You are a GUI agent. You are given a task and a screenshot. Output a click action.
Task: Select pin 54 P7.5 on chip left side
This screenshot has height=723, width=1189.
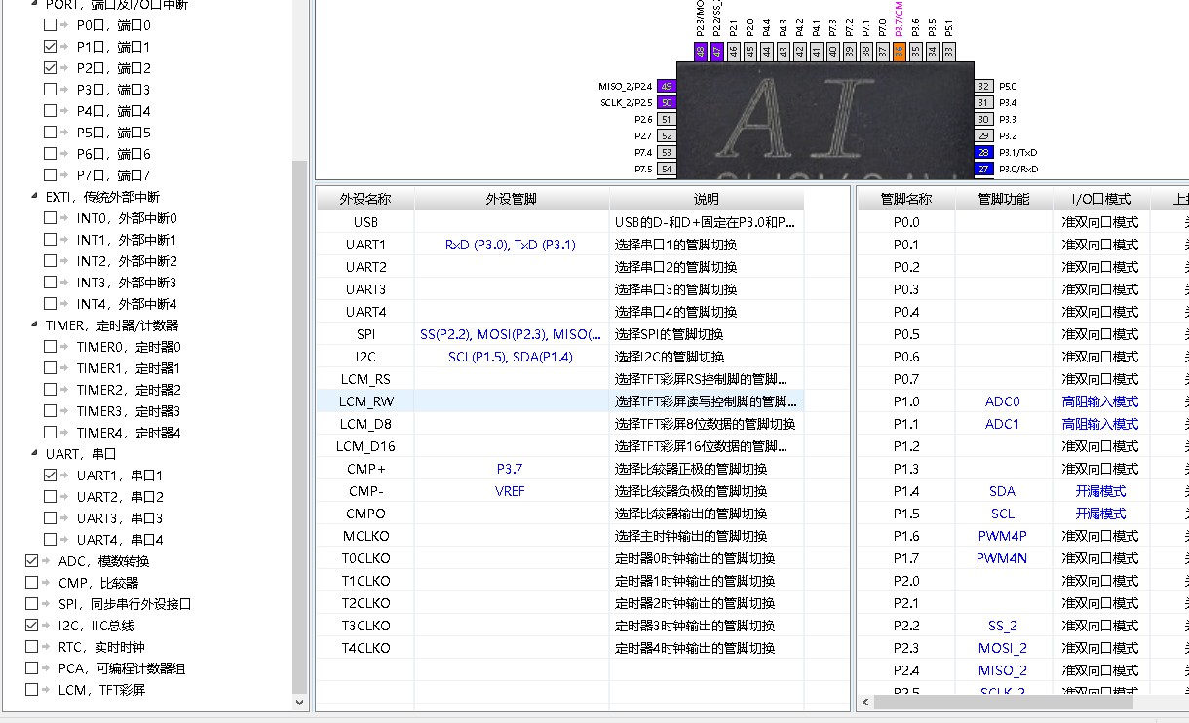667,169
